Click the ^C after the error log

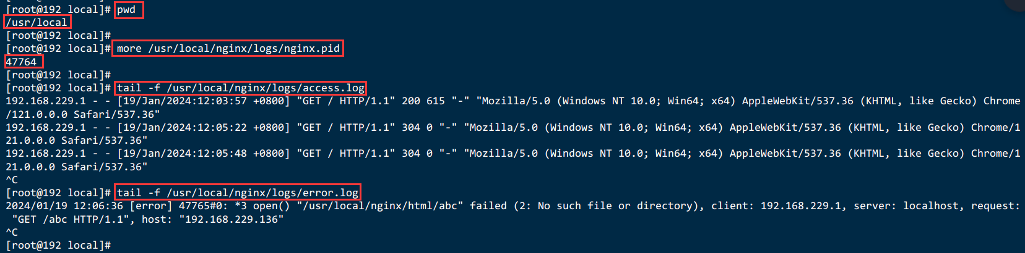pos(12,233)
